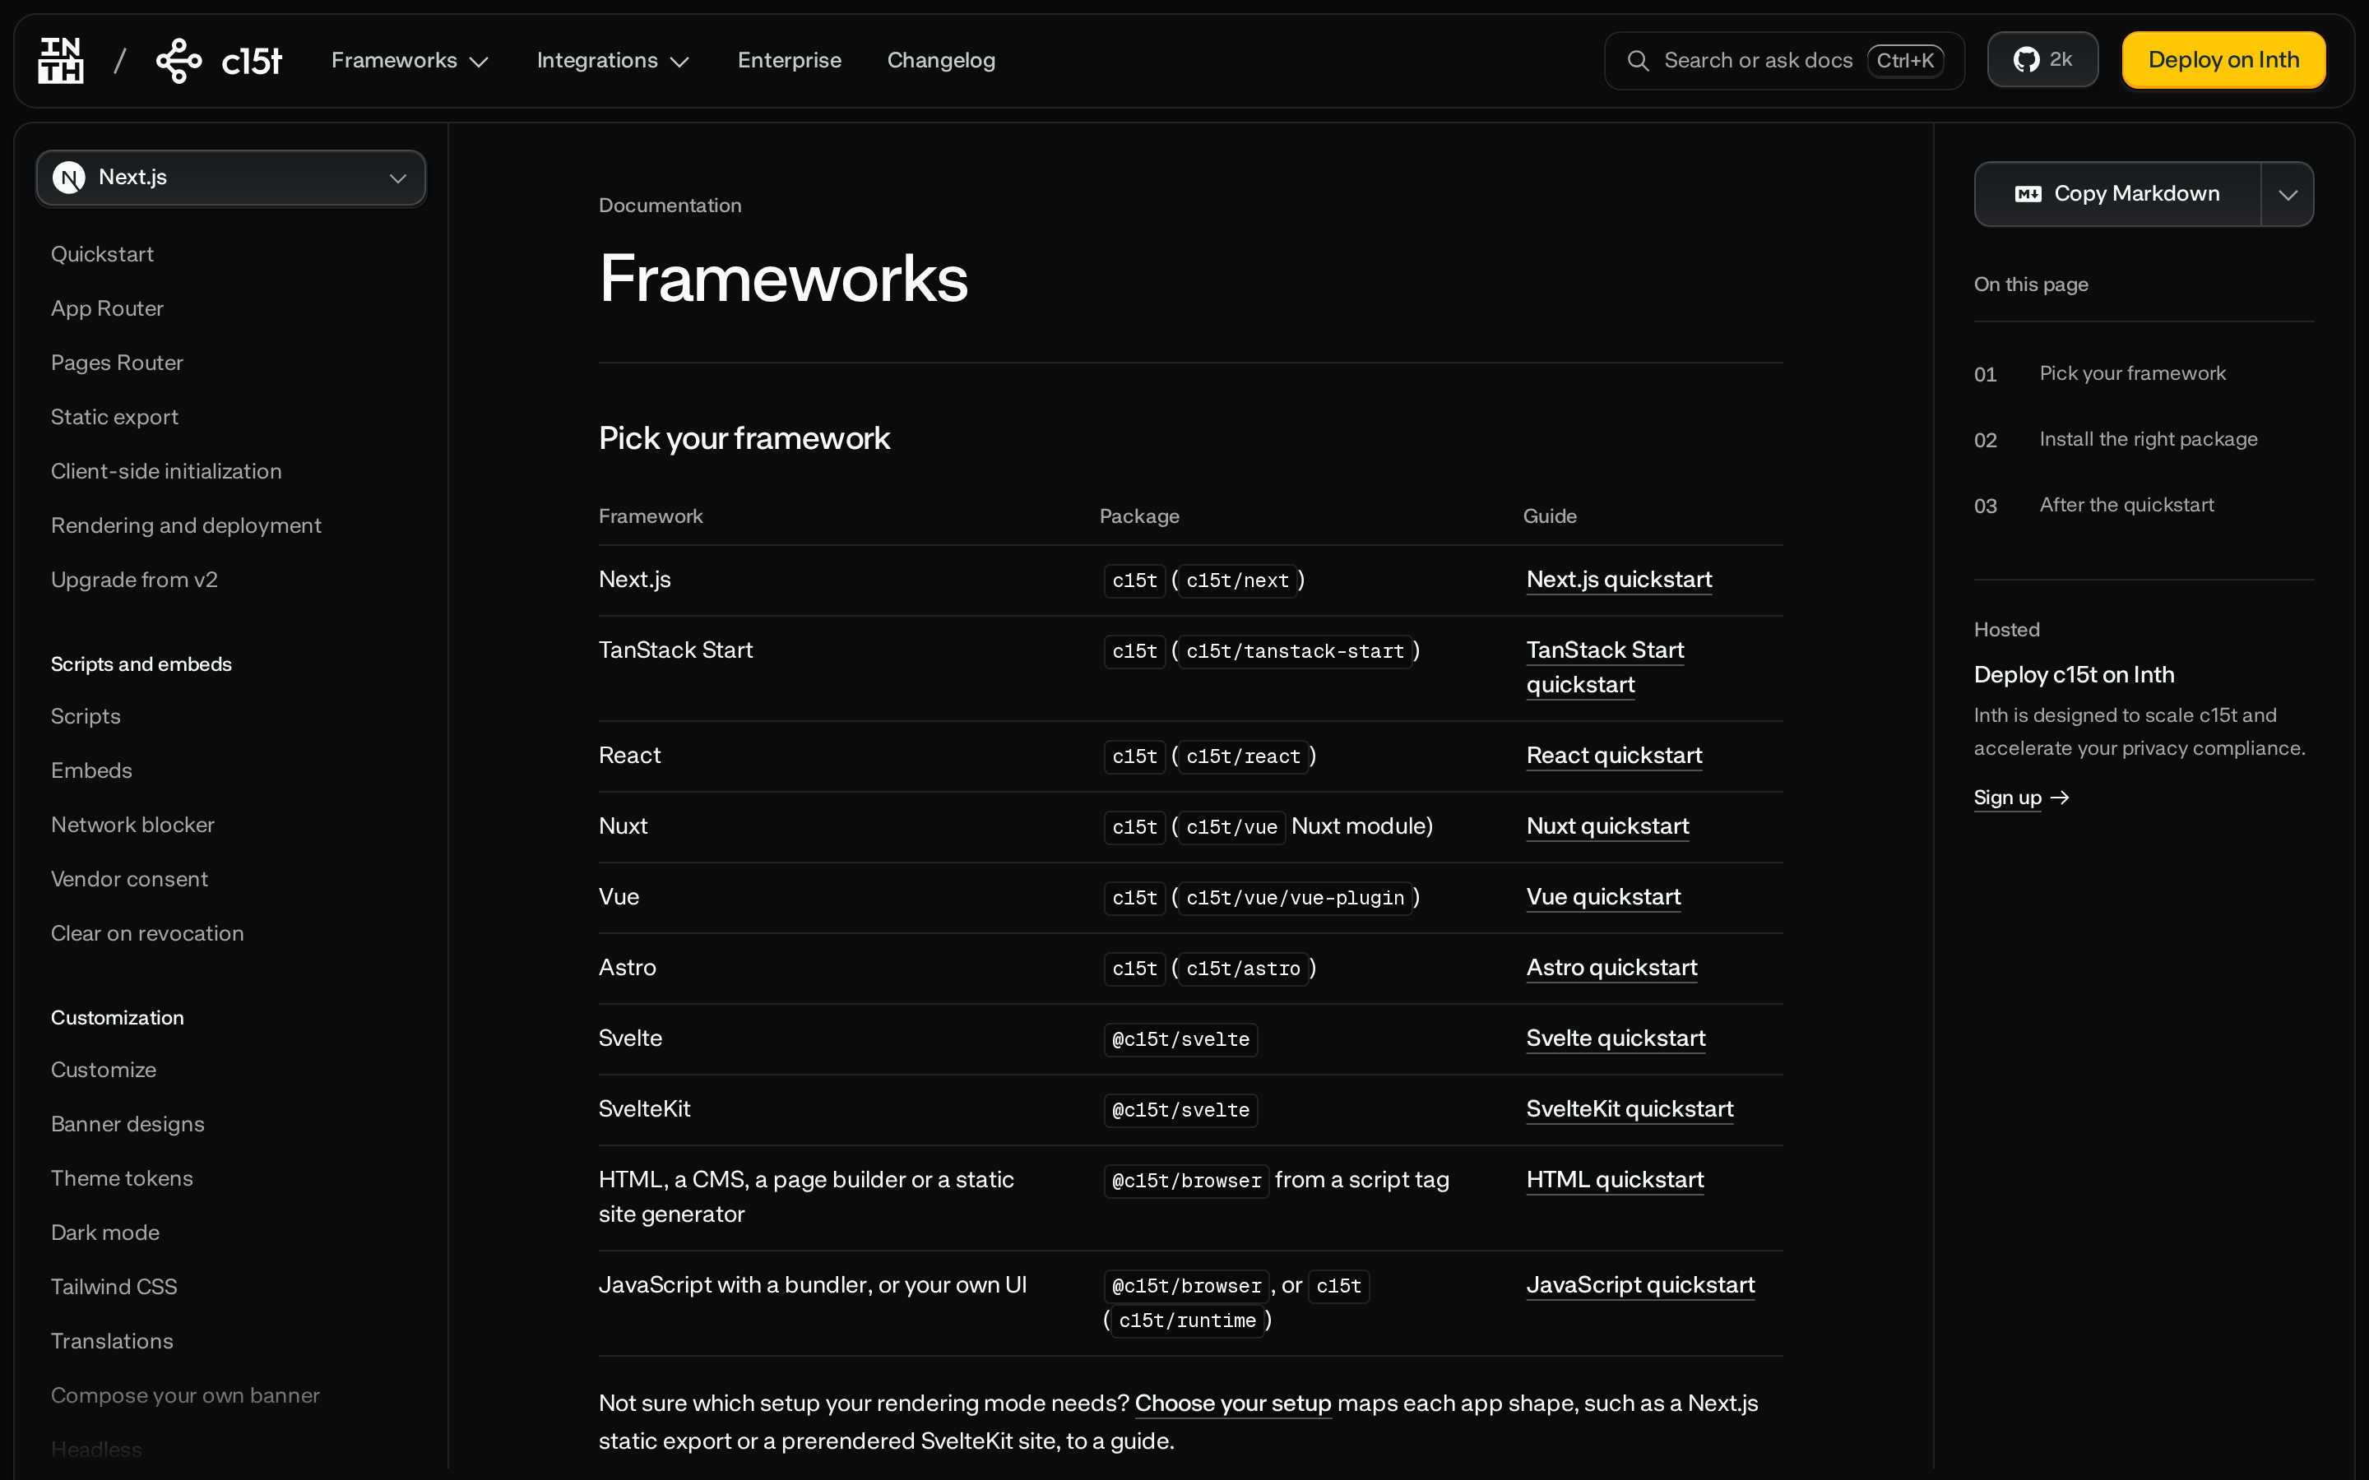
Task: Open the TanStack Start quickstart link
Action: pyautogui.click(x=1606, y=668)
